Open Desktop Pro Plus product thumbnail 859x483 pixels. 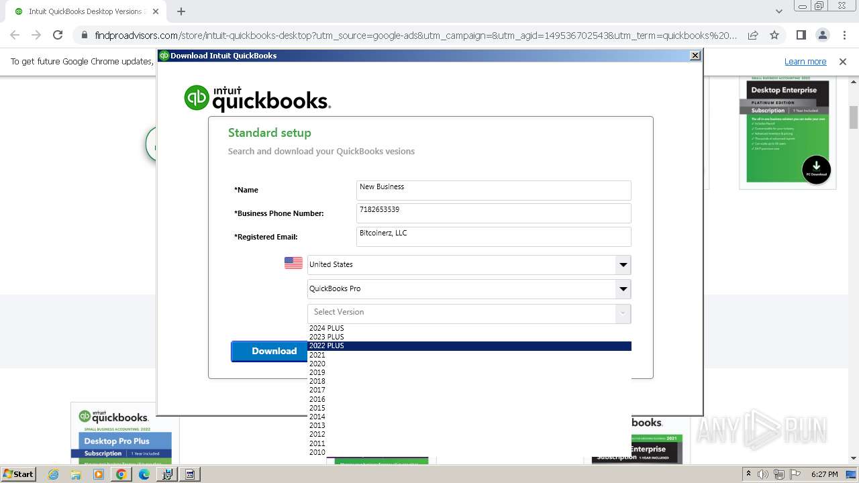125,433
